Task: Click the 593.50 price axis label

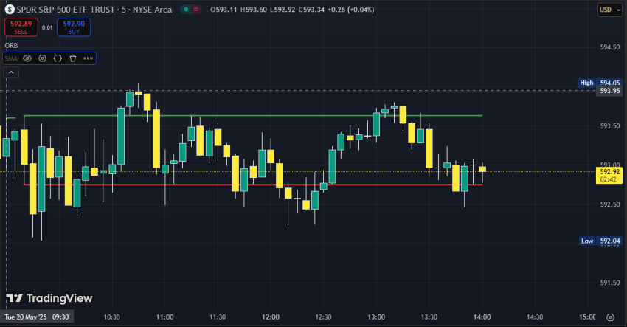Action: point(610,126)
